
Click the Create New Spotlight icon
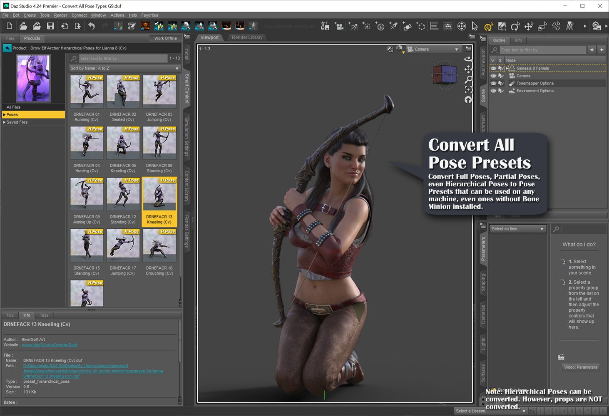coord(394,26)
